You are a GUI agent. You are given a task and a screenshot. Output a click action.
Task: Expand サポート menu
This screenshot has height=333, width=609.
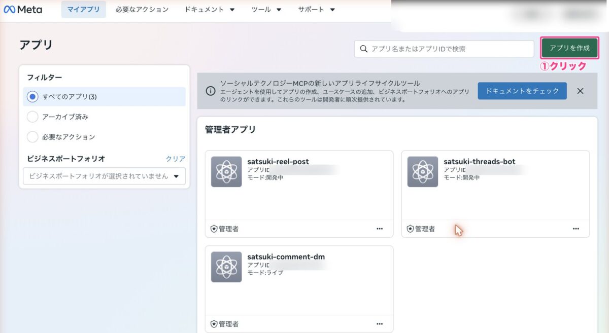point(317,10)
